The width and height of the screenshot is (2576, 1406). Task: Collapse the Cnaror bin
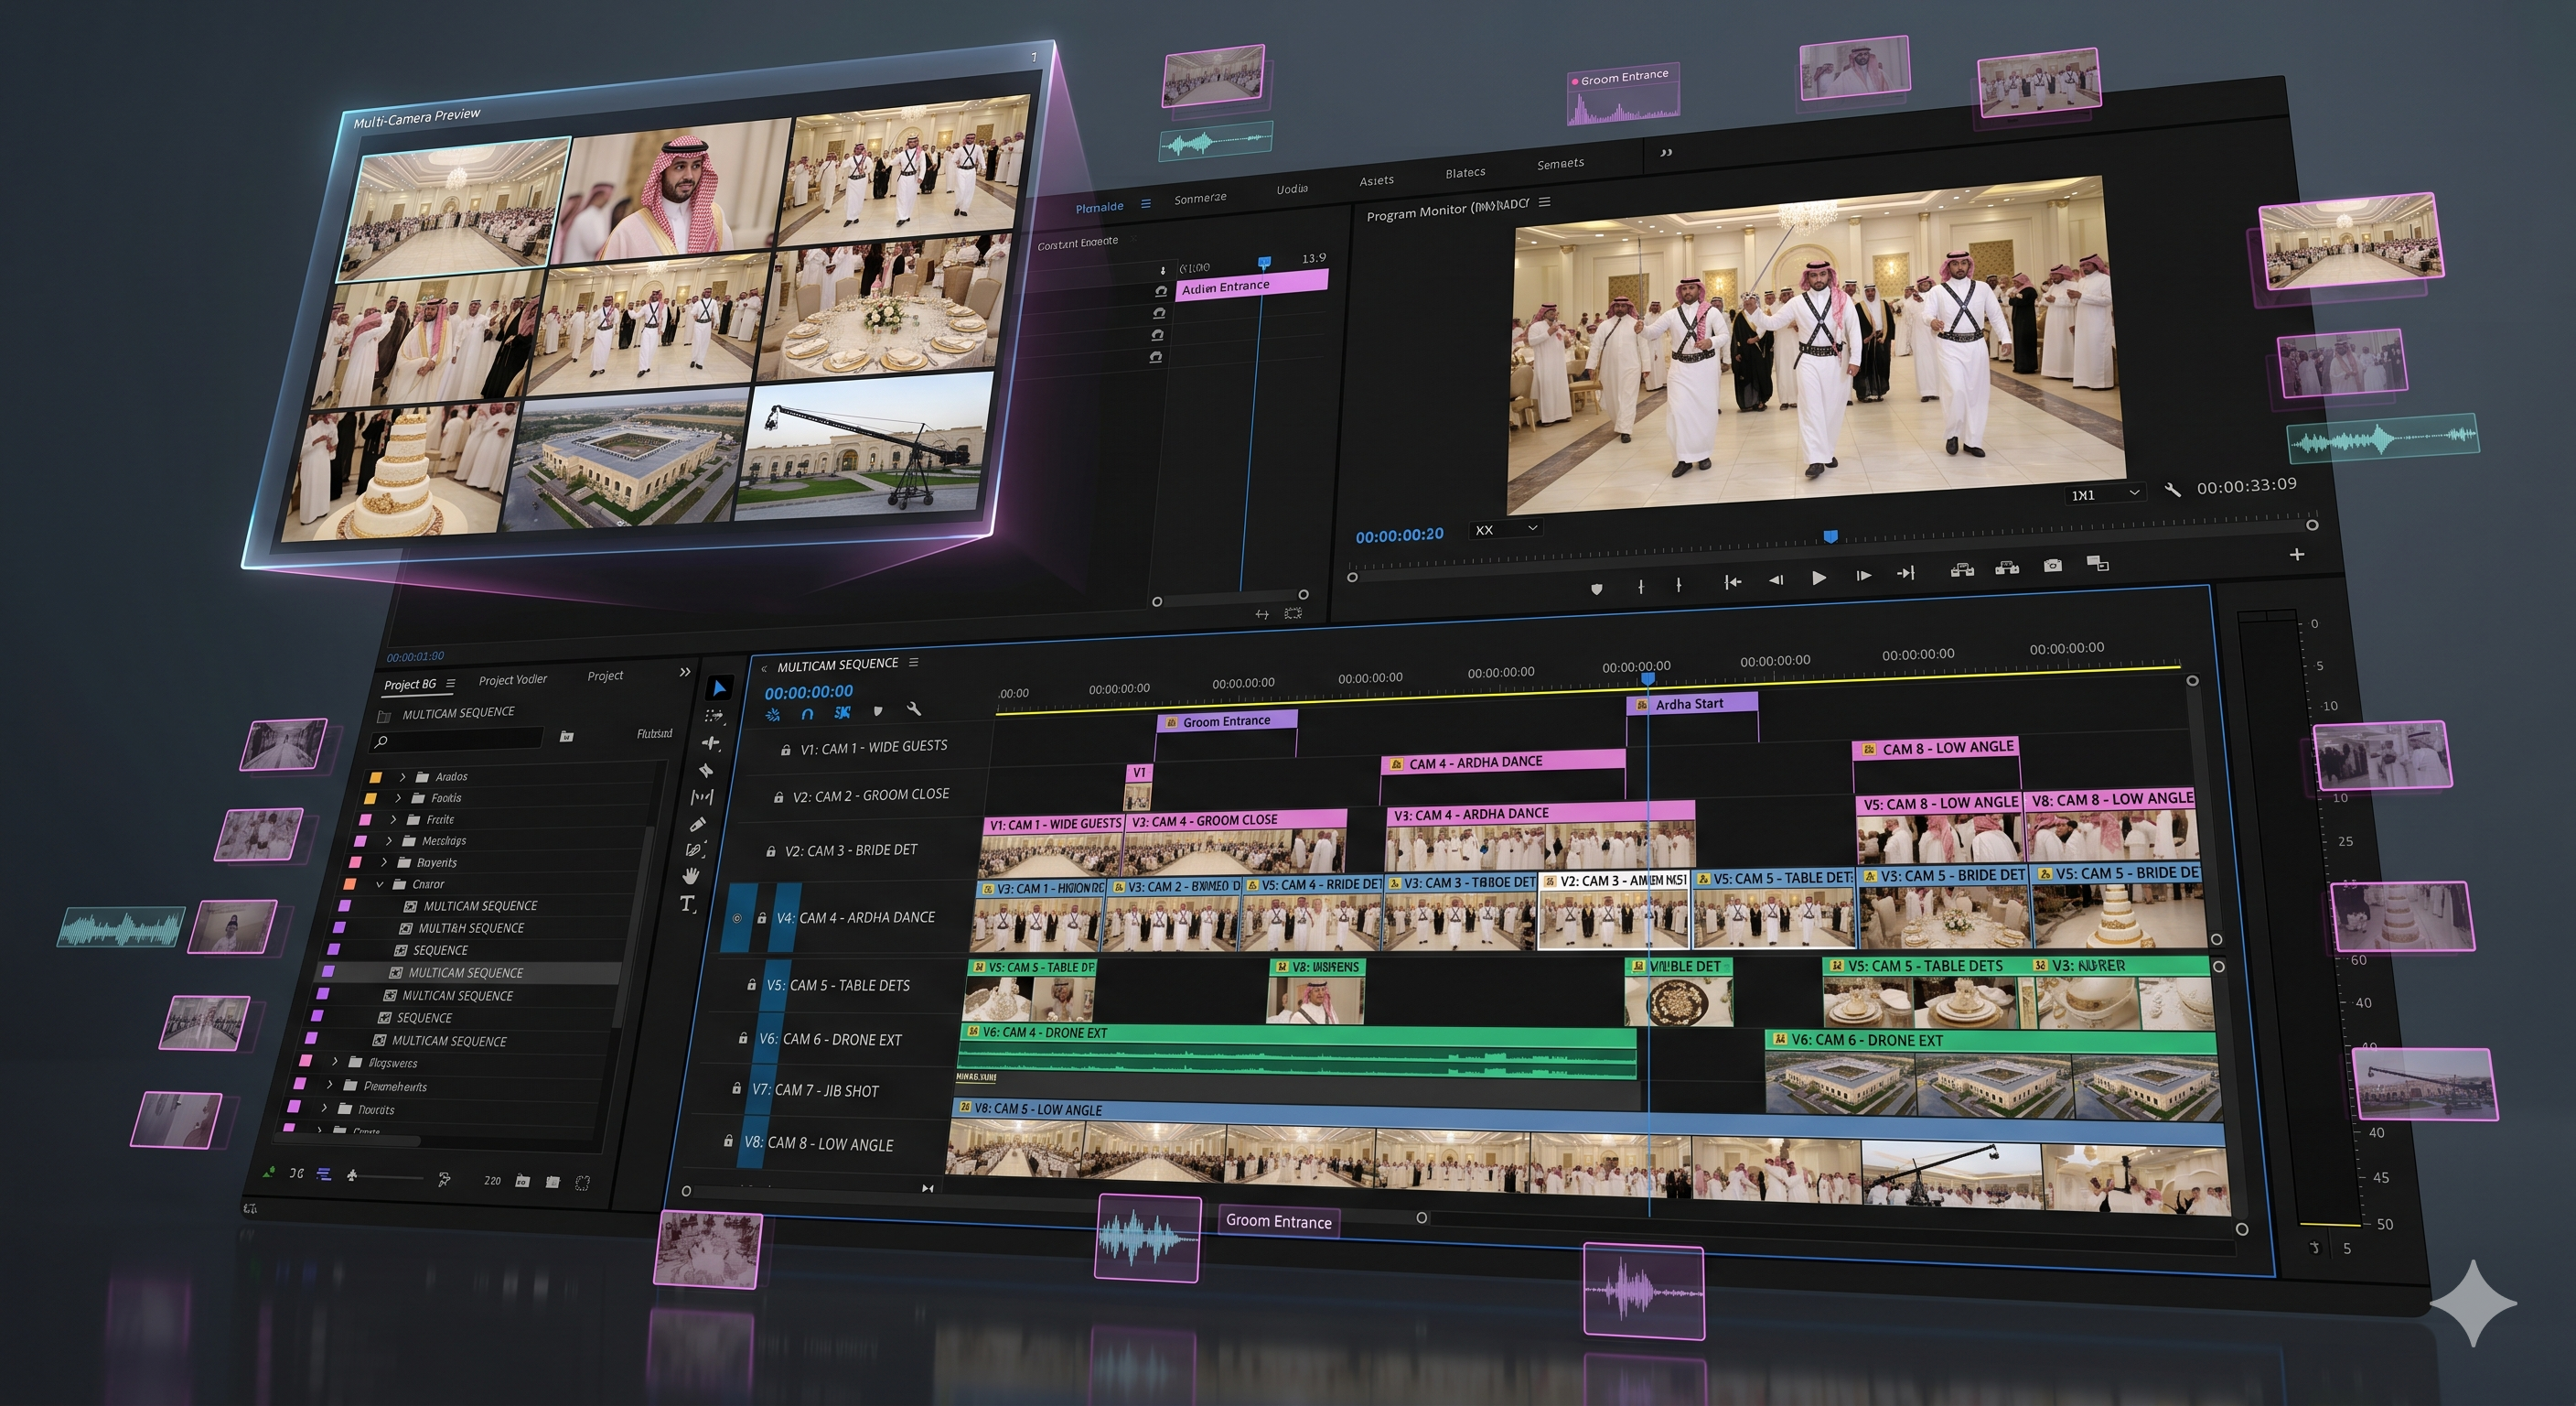[379, 884]
